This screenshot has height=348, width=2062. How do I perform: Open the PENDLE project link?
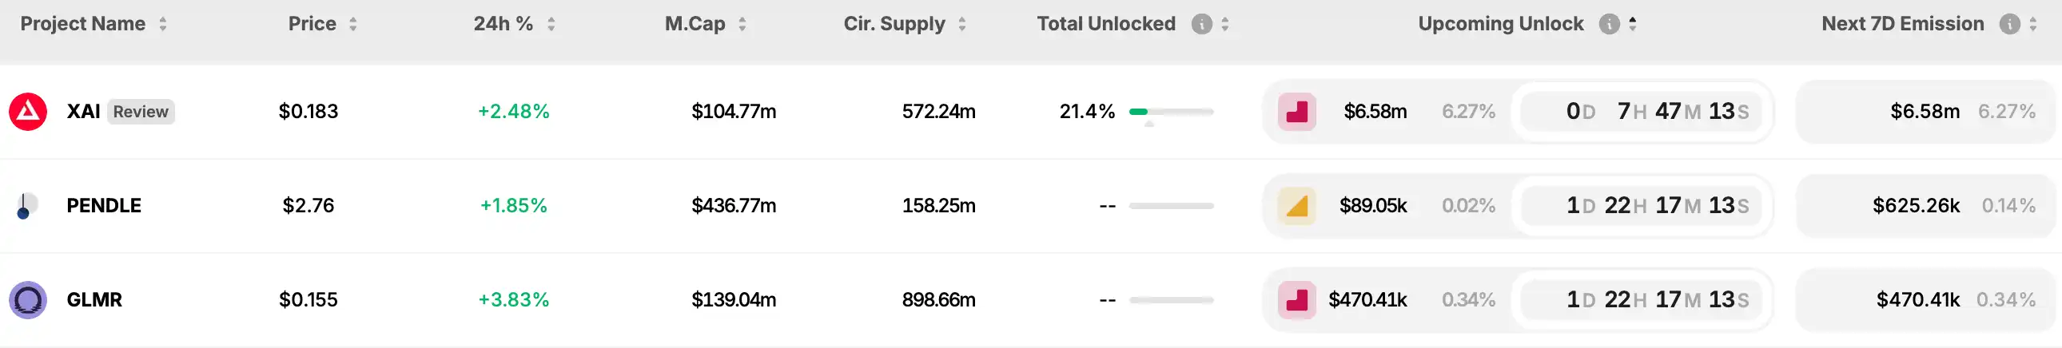point(104,207)
